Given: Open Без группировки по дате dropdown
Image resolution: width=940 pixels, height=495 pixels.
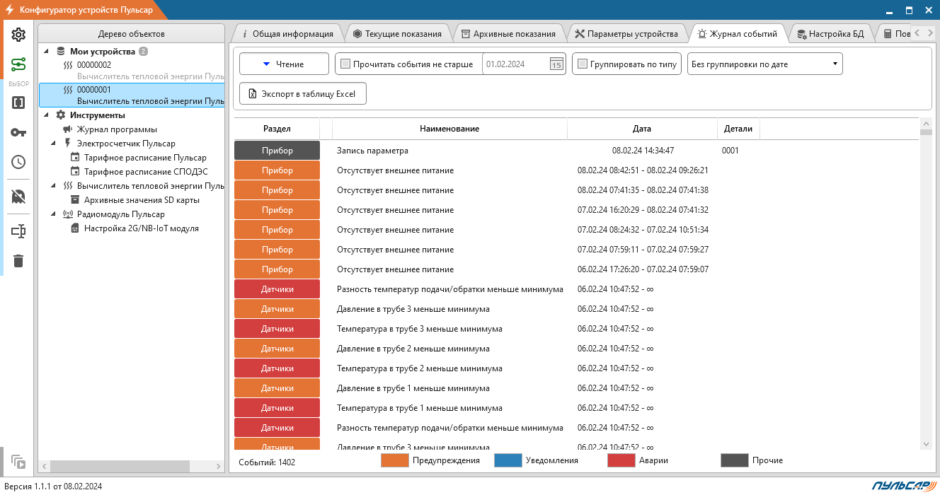Looking at the screenshot, I should coord(764,64).
